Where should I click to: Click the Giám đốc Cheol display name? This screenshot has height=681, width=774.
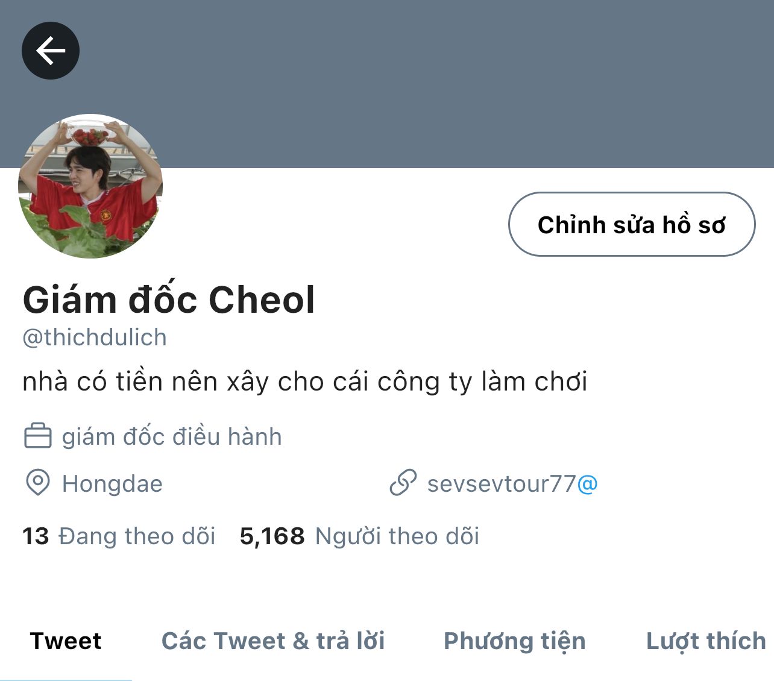[x=169, y=299]
